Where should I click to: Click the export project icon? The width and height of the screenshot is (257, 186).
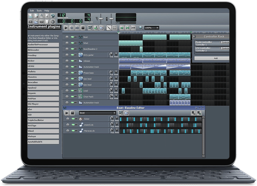coord(42,16)
